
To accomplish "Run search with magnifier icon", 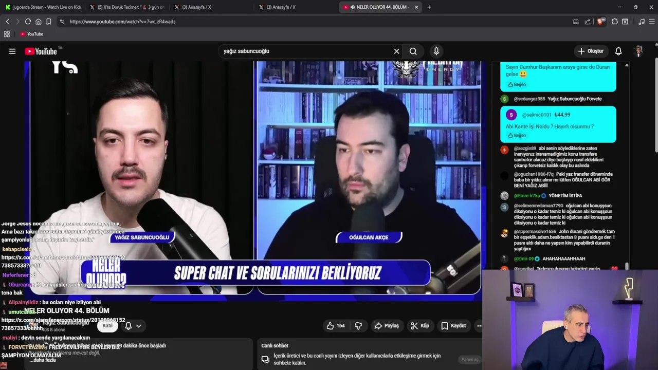I will point(413,51).
